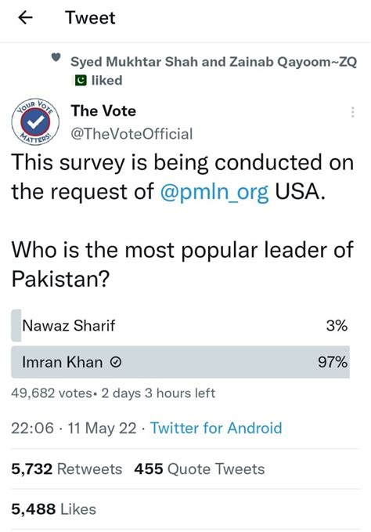View the 5,732 Retweets list

(x=67, y=469)
